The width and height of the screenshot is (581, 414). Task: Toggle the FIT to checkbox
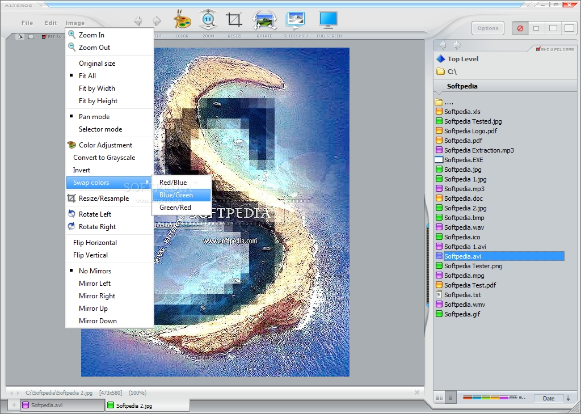(44, 37)
